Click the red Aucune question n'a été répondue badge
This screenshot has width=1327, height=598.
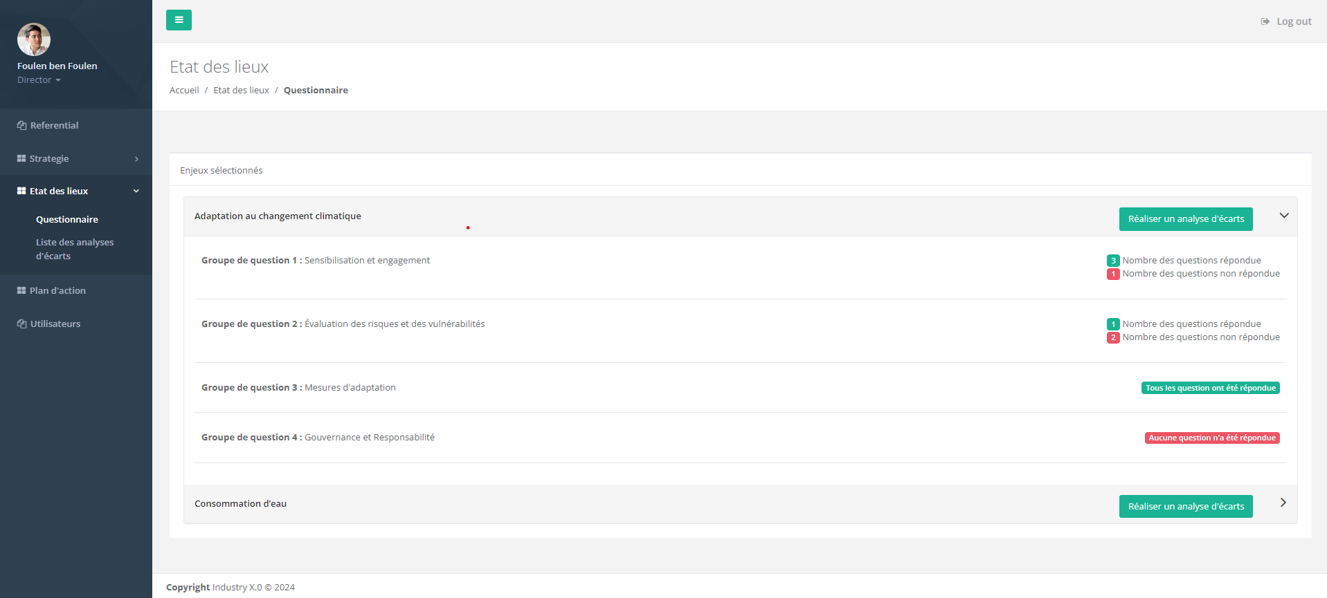pos(1211,438)
